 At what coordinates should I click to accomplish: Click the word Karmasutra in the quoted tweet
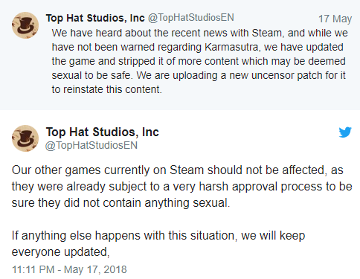233,47
